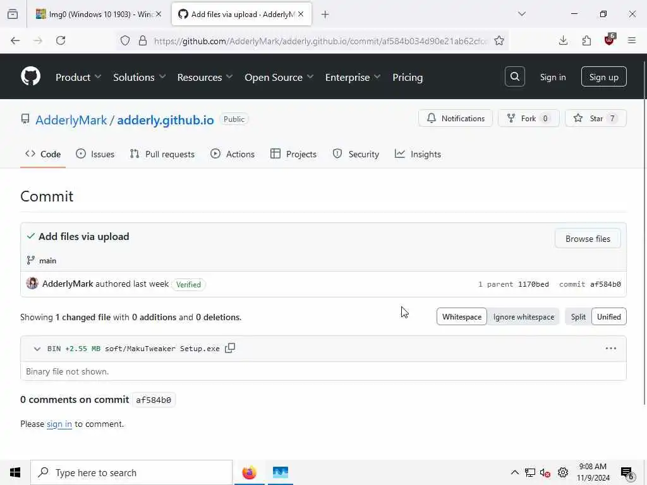Image resolution: width=647 pixels, height=485 pixels.
Task: Select Ignore whitespace option
Action: click(523, 317)
